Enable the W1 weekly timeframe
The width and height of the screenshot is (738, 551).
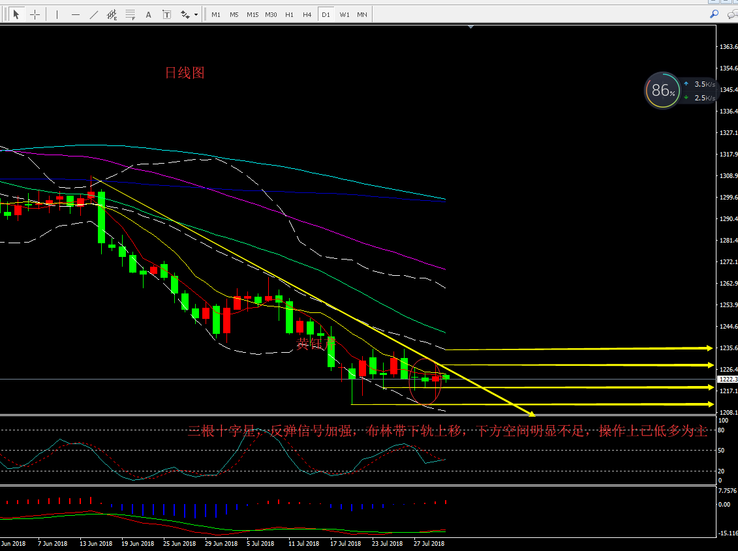click(344, 14)
